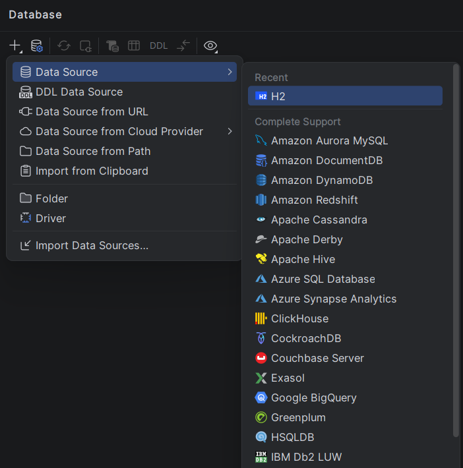463x468 pixels.
Task: Open Import Data Sources... dialog
Action: 92,245
